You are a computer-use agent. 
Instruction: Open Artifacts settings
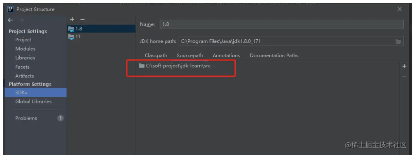click(x=24, y=76)
